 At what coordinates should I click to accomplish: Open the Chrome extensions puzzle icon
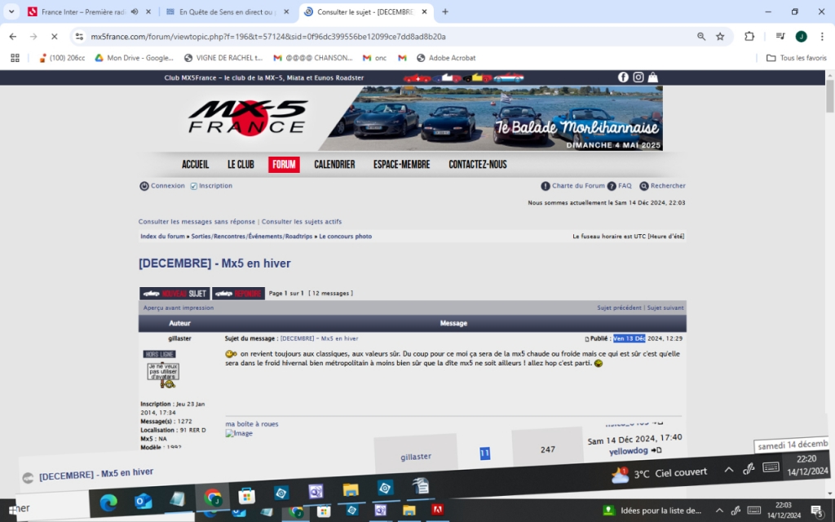pos(749,36)
